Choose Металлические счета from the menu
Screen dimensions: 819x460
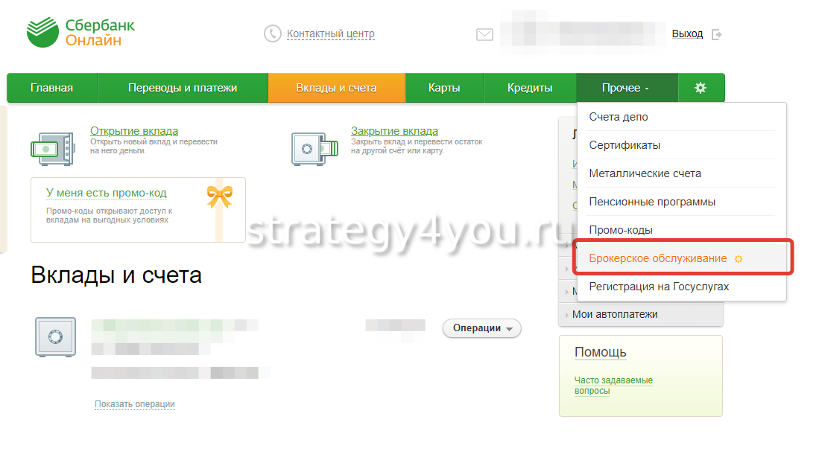645,173
